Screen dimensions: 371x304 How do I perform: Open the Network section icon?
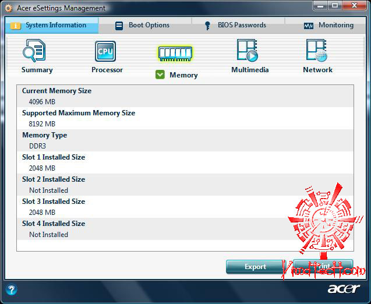pos(317,51)
